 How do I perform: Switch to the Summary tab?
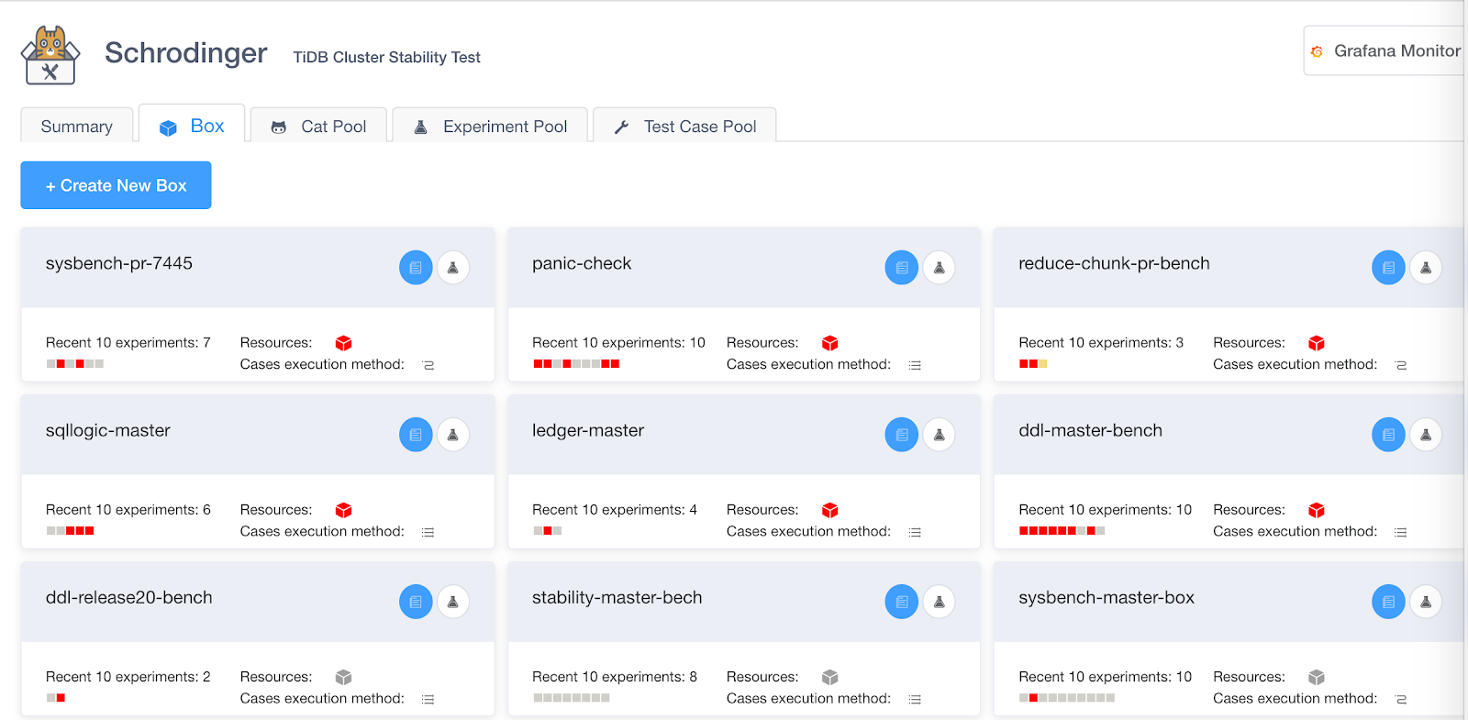point(77,127)
